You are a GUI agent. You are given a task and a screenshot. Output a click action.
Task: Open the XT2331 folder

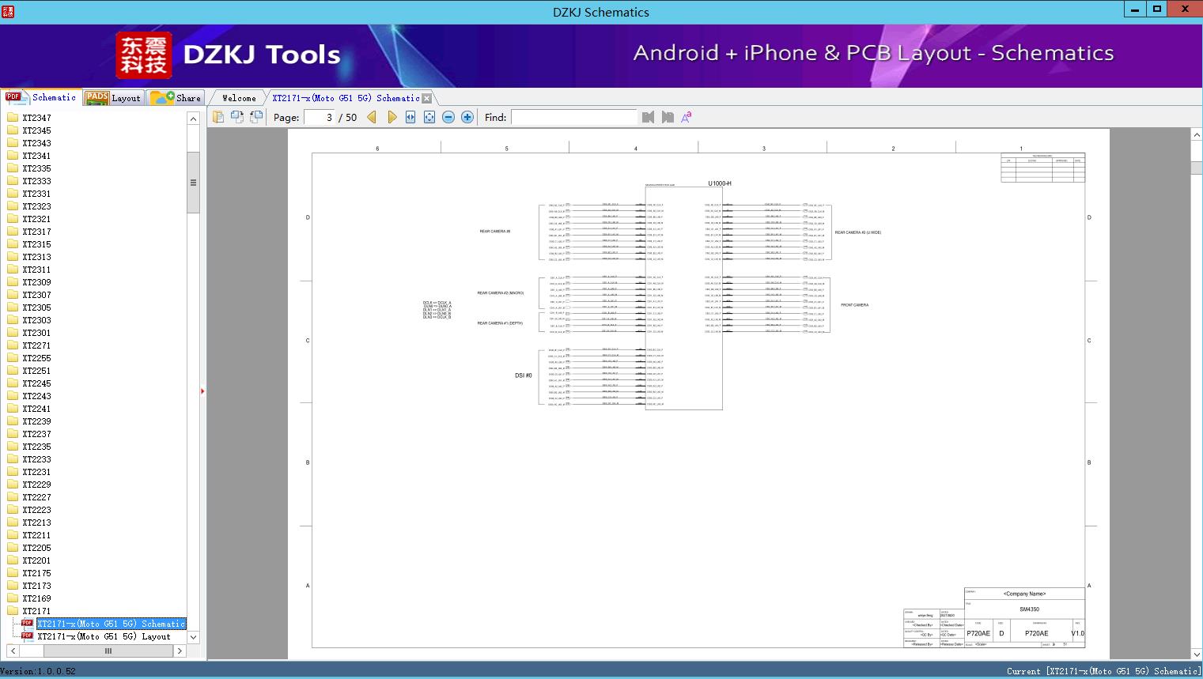pyautogui.click(x=36, y=194)
